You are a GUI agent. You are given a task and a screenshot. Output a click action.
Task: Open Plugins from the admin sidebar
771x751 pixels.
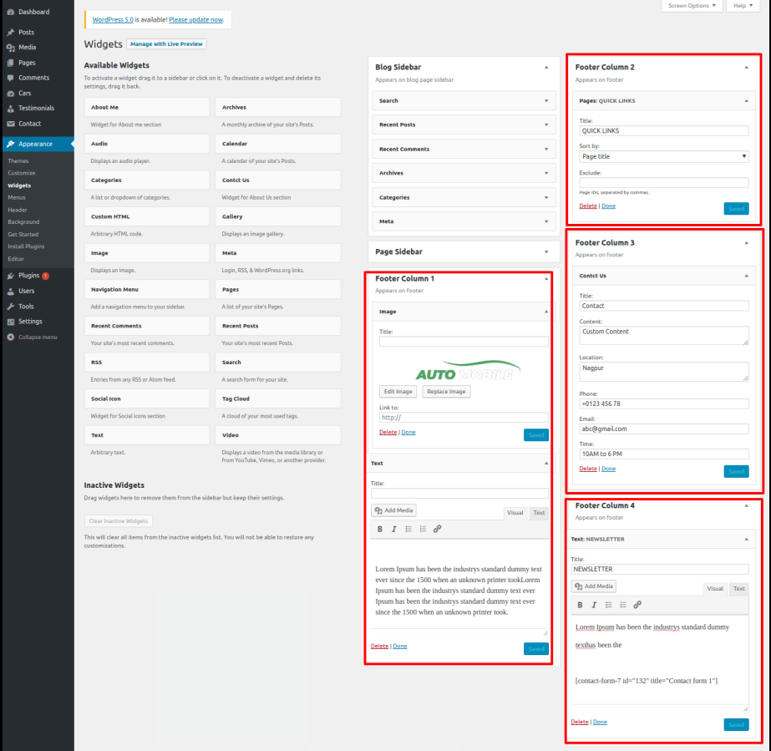tap(28, 276)
